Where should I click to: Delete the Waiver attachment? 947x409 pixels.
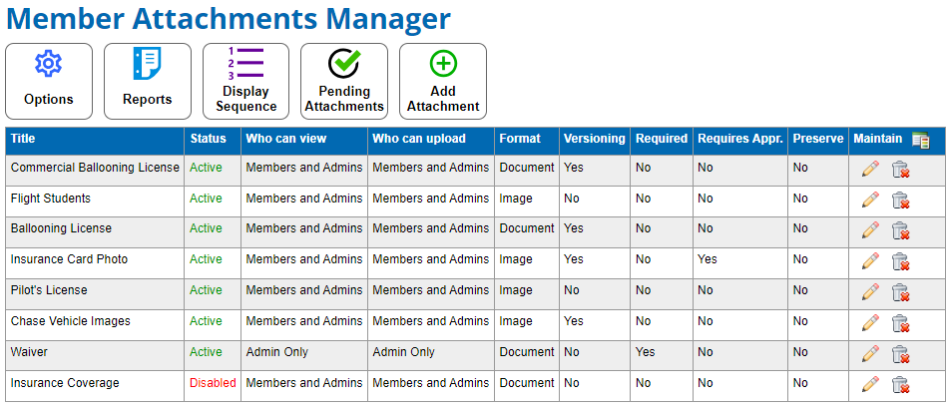tap(900, 353)
